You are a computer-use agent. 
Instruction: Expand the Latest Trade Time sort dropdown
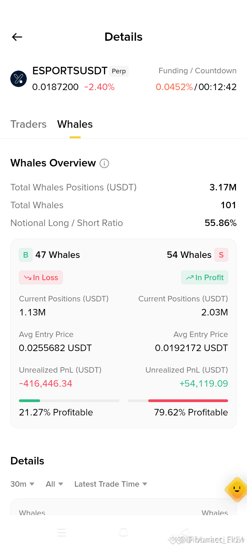coord(111,484)
